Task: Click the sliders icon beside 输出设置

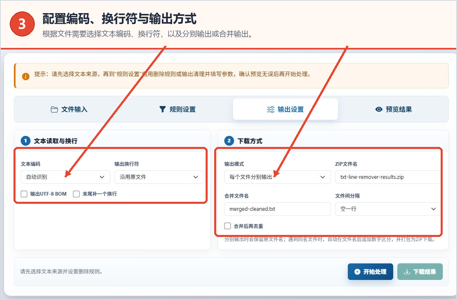Action: click(x=271, y=109)
